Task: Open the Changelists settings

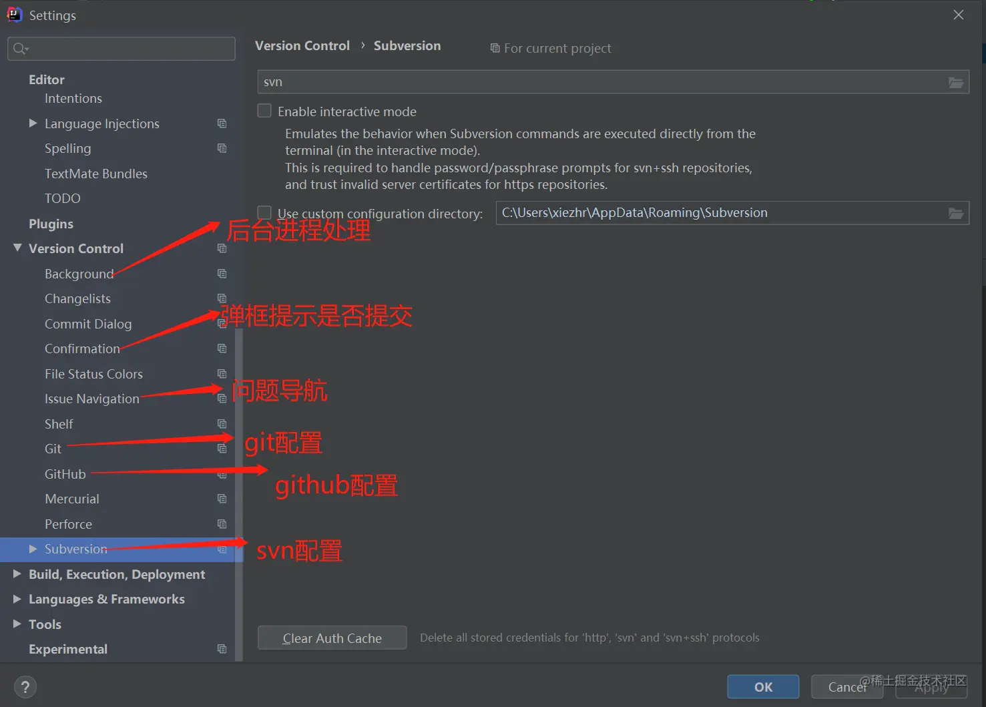Action: pyautogui.click(x=77, y=298)
